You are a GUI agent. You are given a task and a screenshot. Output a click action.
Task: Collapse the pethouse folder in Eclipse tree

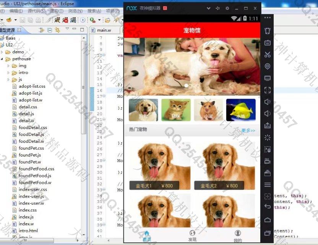tap(2, 59)
